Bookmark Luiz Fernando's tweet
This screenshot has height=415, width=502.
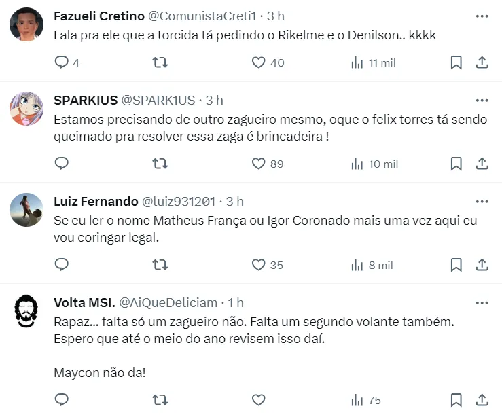point(456,265)
